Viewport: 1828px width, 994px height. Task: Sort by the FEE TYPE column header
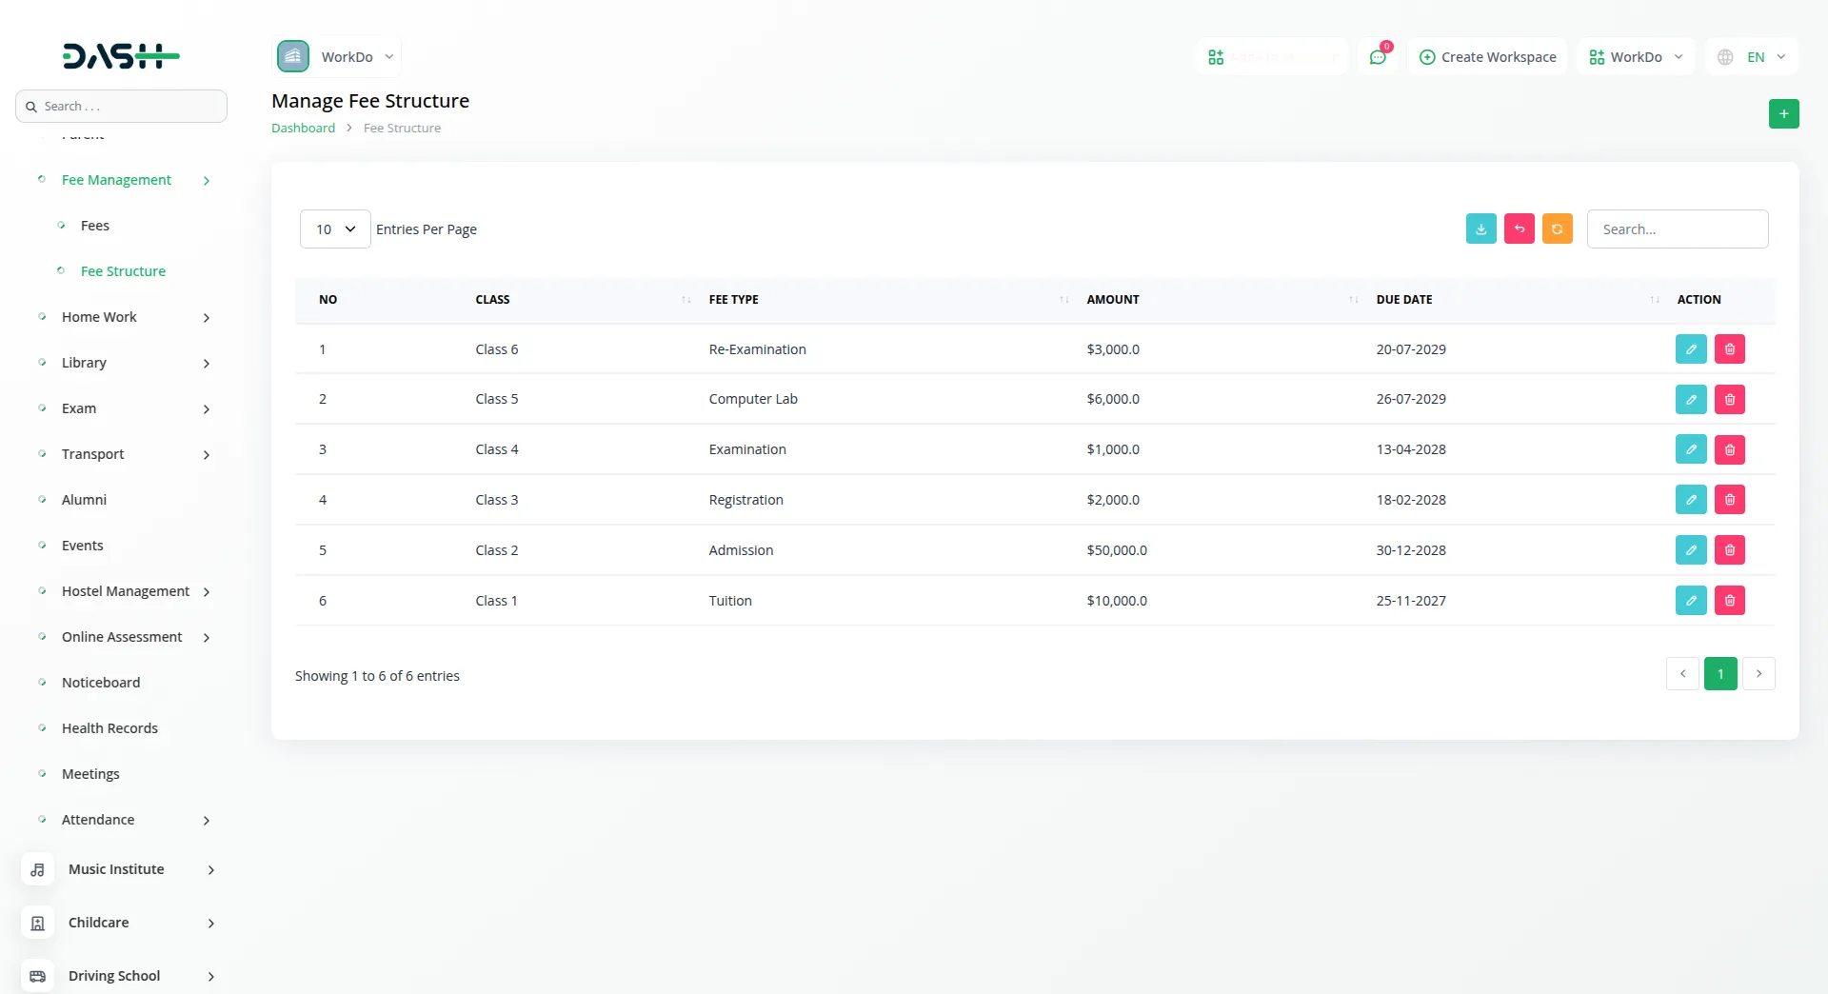pyautogui.click(x=888, y=300)
